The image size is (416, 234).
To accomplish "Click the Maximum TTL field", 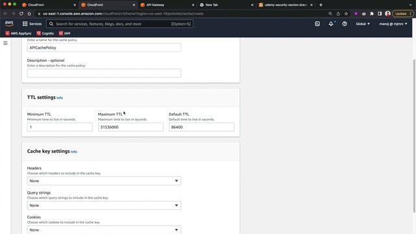I will tap(131, 127).
